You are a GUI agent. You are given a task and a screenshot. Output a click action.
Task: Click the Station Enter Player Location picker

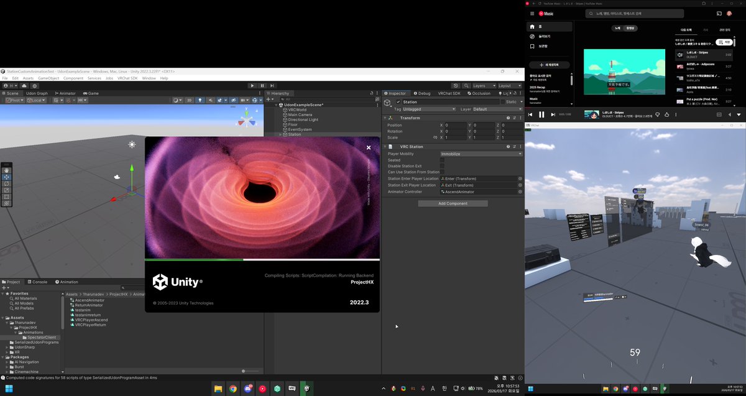[520, 178]
